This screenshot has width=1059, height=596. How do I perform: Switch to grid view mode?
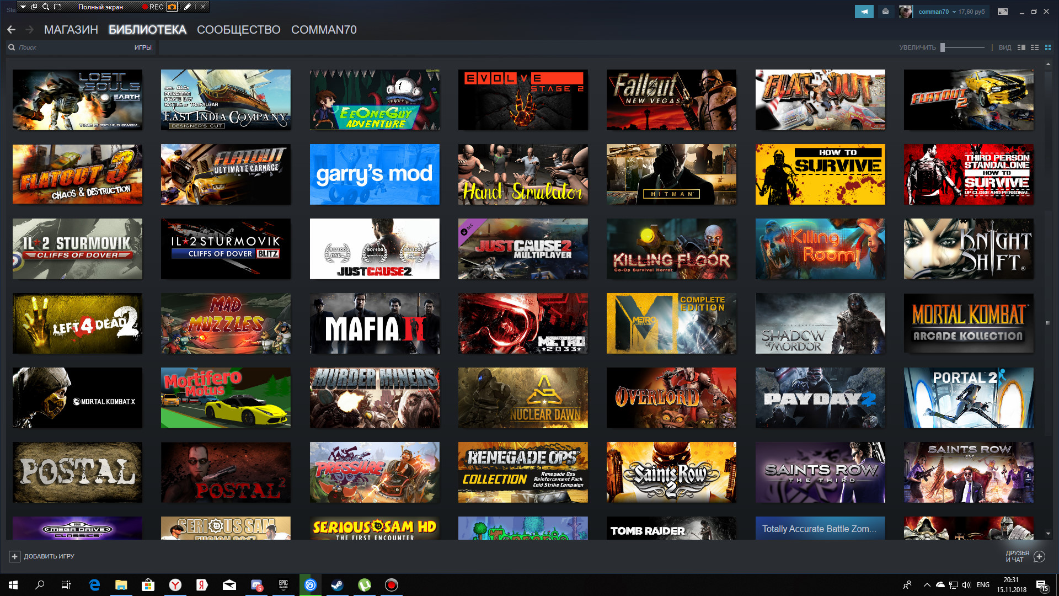1048,47
